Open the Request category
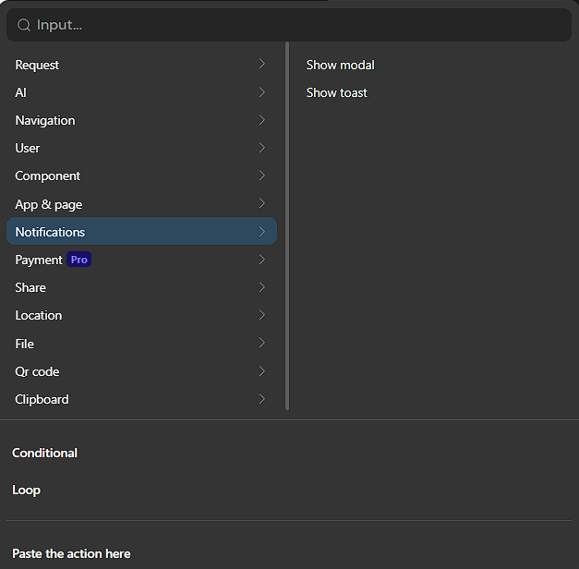The height and width of the screenshot is (569, 579). (x=37, y=65)
